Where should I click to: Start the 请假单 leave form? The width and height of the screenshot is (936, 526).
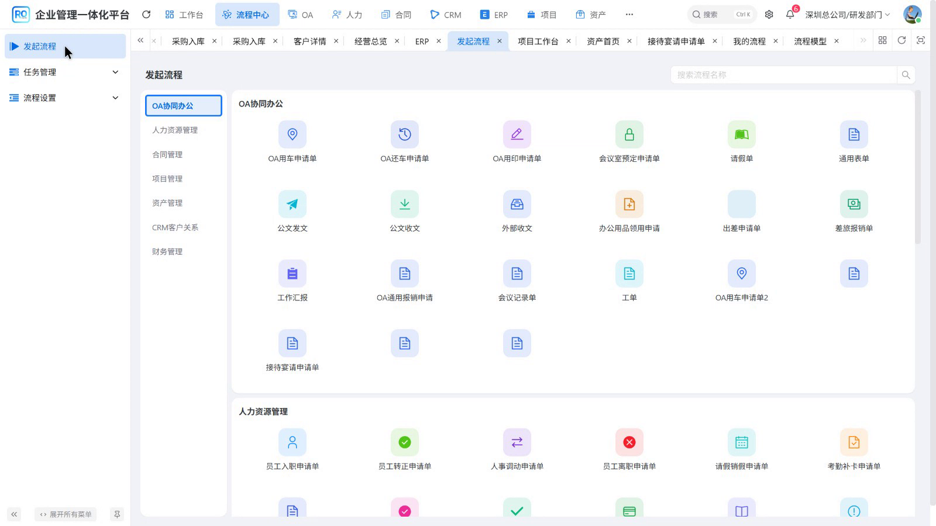point(742,134)
